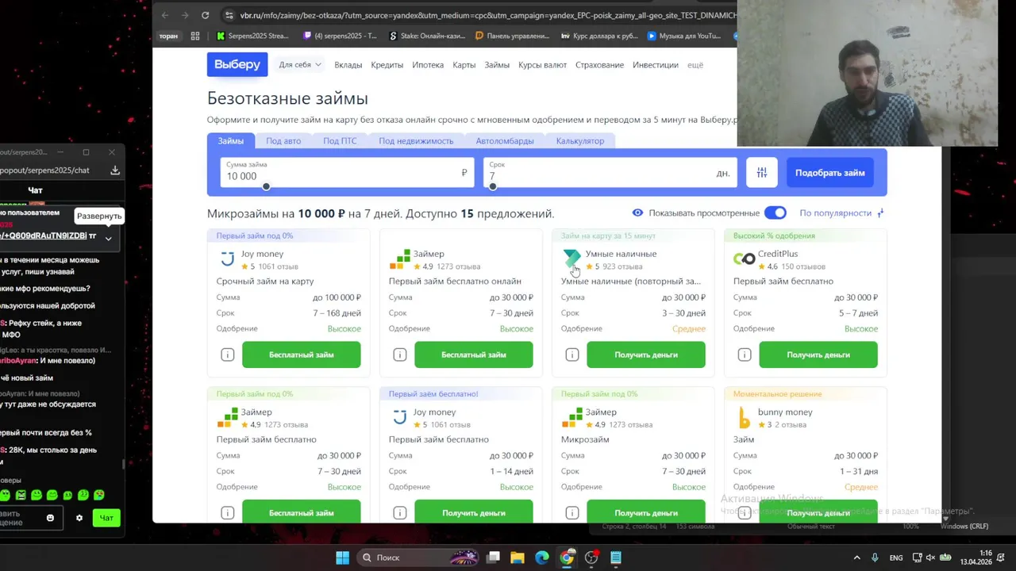Open the Вклады menu item
The height and width of the screenshot is (571, 1016).
click(348, 65)
